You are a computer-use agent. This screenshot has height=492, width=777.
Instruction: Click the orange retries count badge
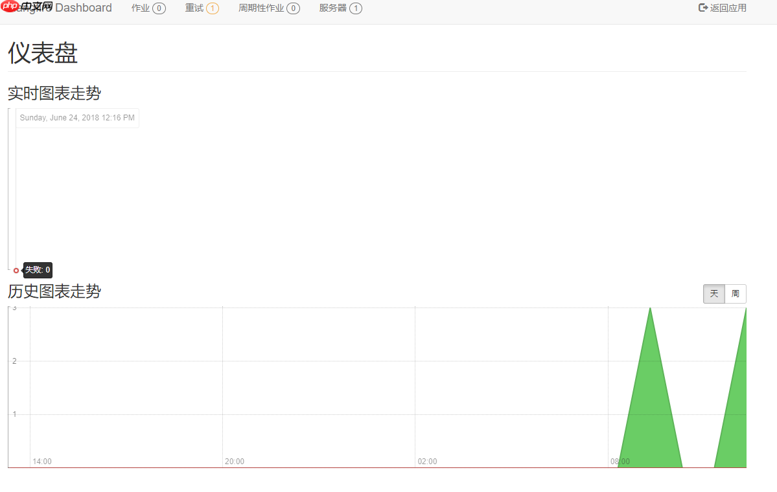click(213, 8)
